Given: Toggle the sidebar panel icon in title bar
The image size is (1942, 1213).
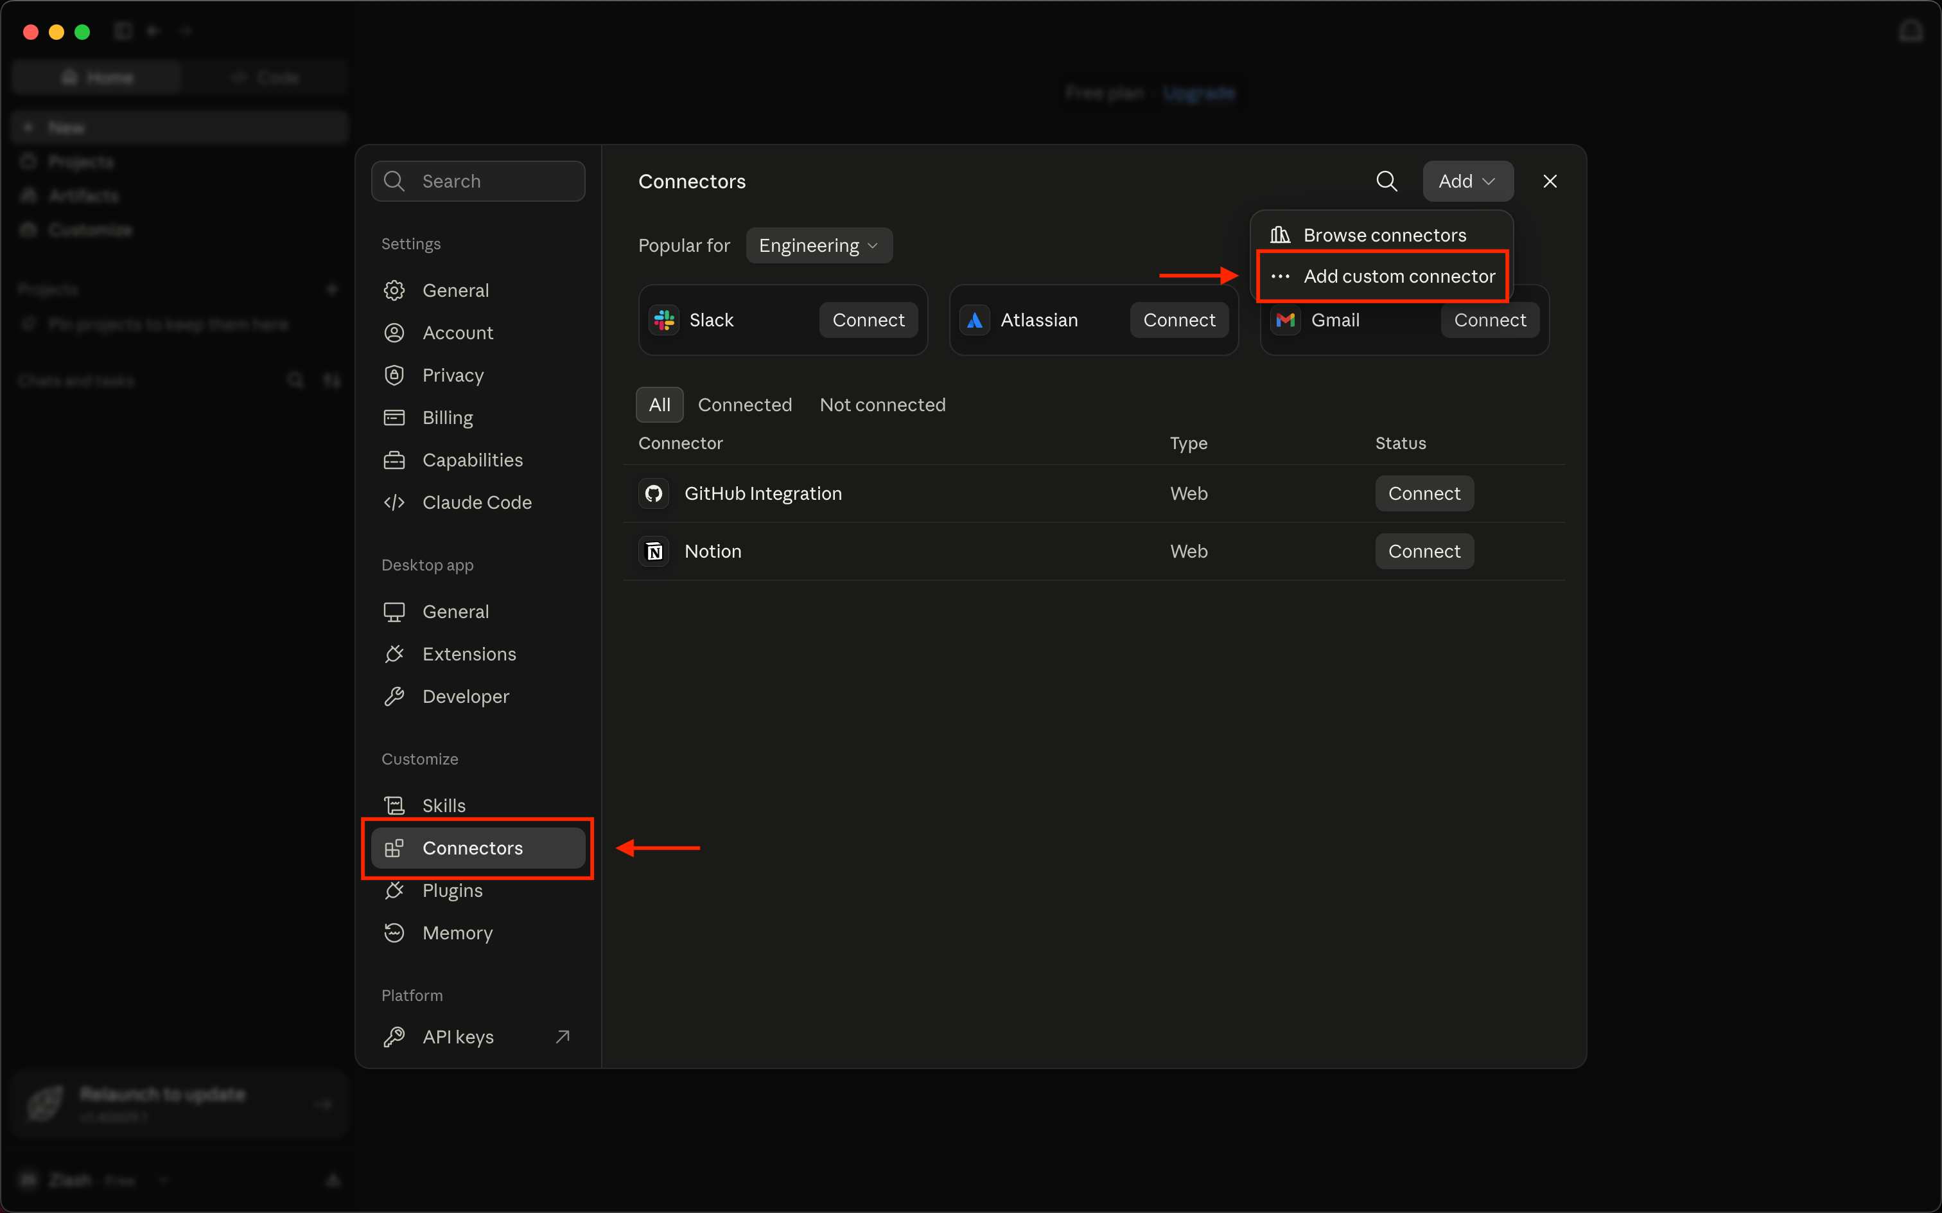Looking at the screenshot, I should [x=123, y=31].
